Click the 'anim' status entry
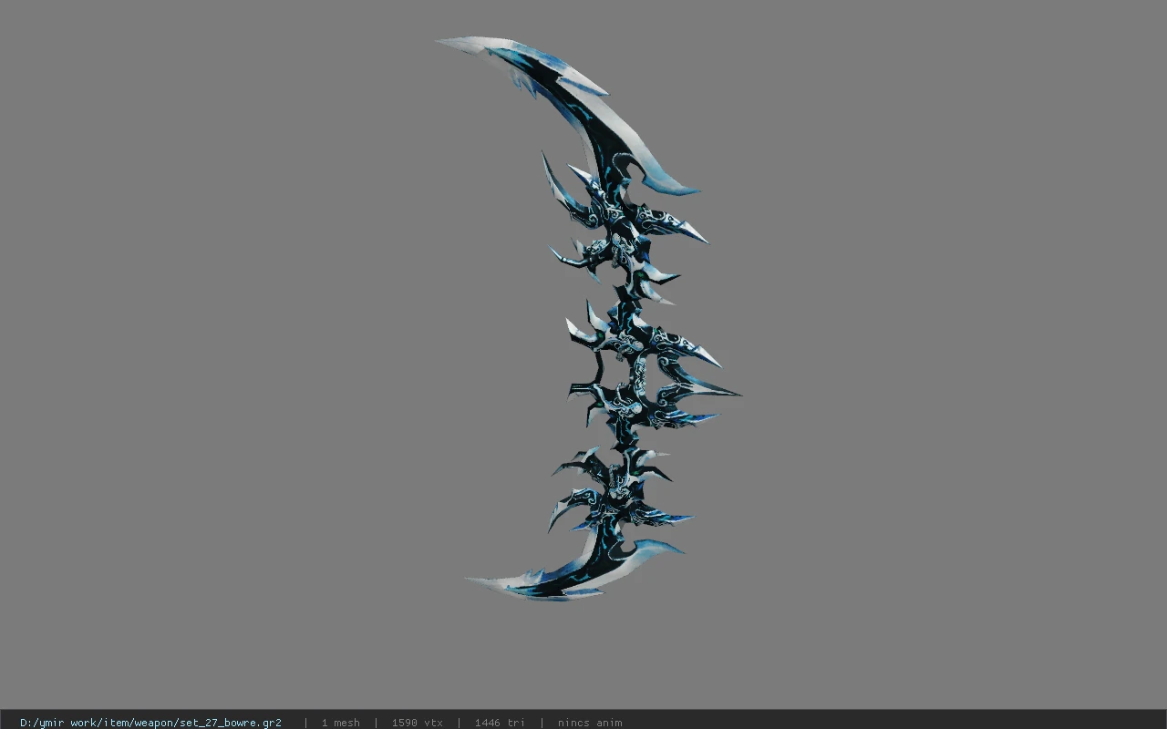 pyautogui.click(x=590, y=723)
